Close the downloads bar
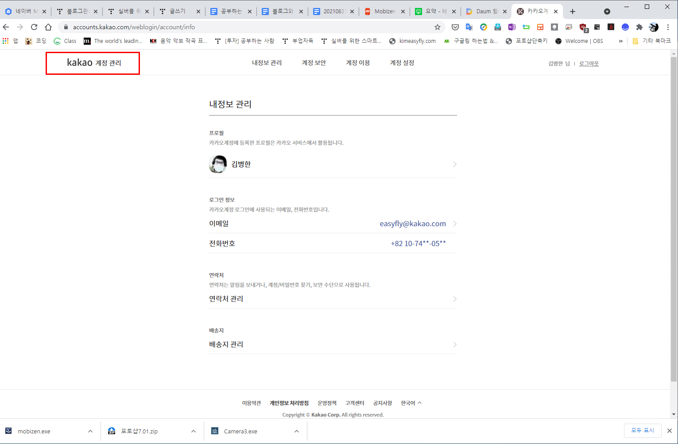This screenshot has height=444, width=678. 670,431
